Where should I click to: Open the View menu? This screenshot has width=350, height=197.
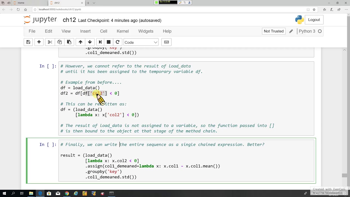coord(66,31)
